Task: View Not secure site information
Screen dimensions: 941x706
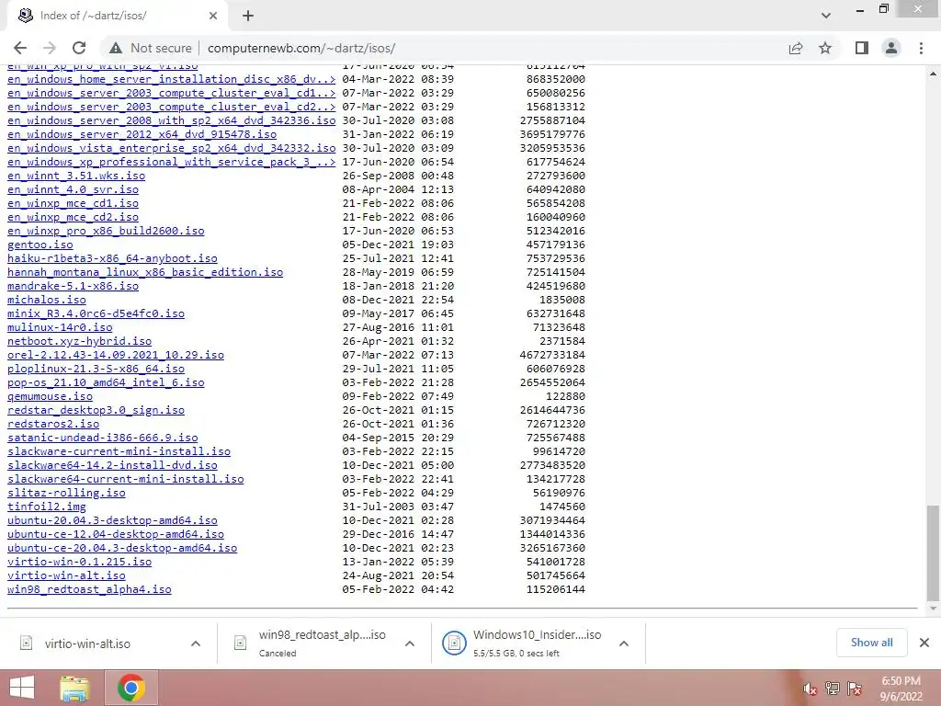Action: click(x=151, y=48)
